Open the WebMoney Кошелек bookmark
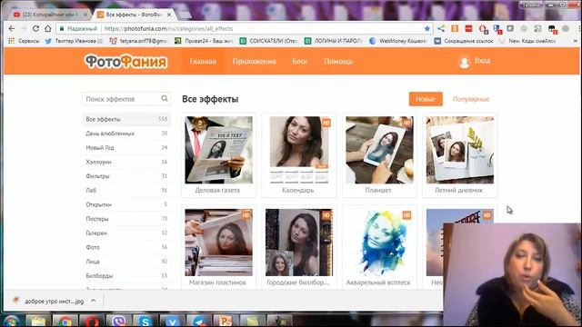Image resolution: width=582 pixels, height=327 pixels. click(398, 41)
